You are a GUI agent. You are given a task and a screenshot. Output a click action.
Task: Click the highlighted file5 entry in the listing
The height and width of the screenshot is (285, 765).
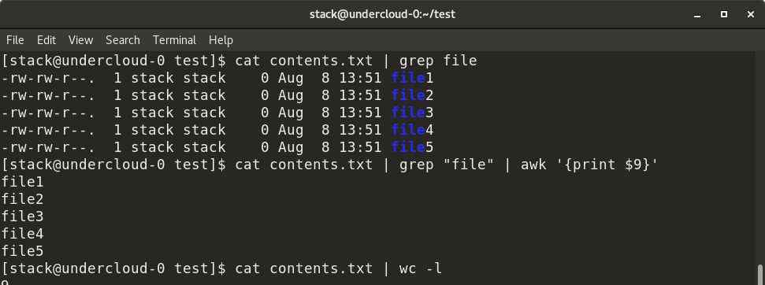click(412, 147)
